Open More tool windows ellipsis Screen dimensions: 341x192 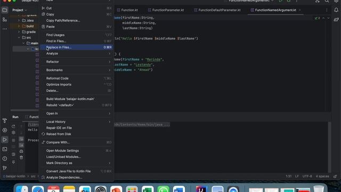(x=5, y=29)
